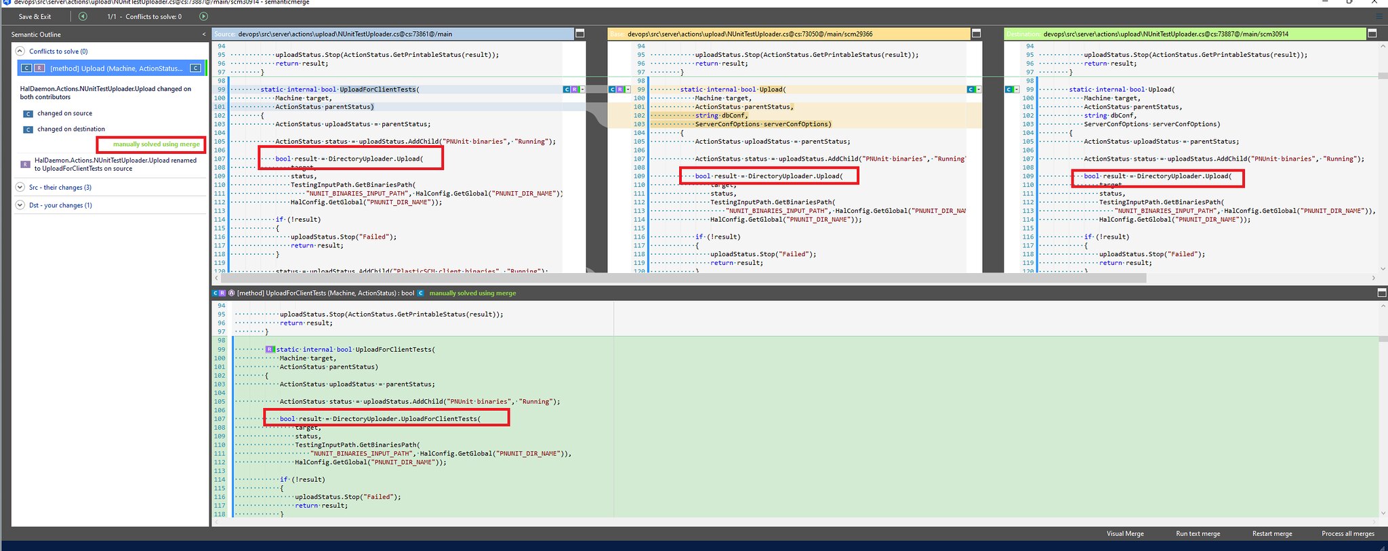Click the purple R rename marker in result code

pyautogui.click(x=269, y=350)
